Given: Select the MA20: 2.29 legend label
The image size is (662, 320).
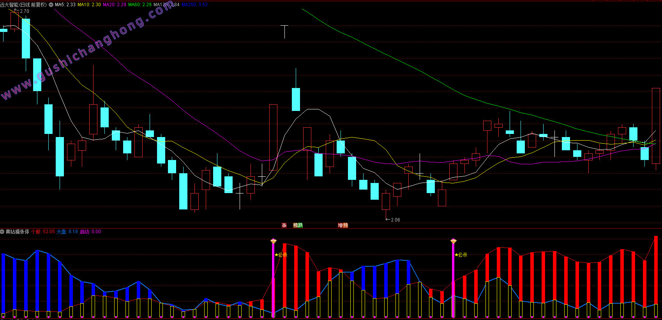Looking at the screenshot, I should tap(115, 5).
